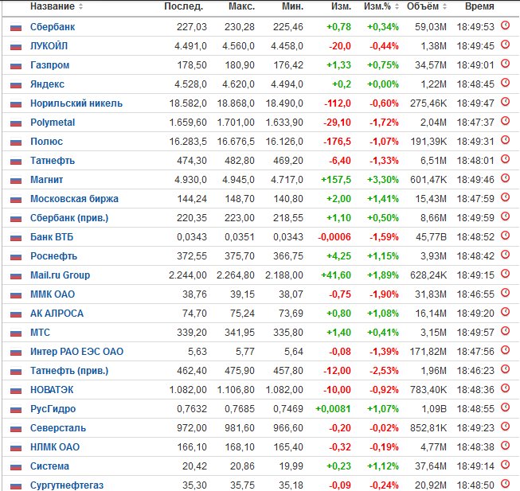Click the clock icon in the Mail.ru Group row
Screen dimensions: 520x491
[505, 274]
